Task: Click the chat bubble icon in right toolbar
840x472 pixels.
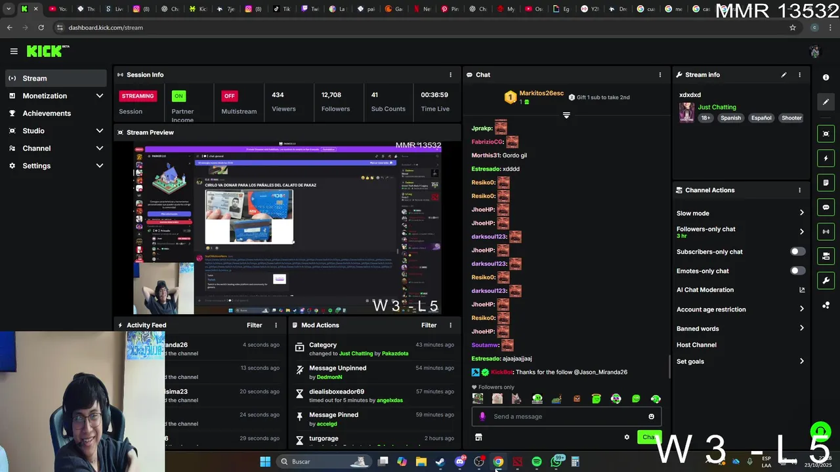Action: (826, 207)
